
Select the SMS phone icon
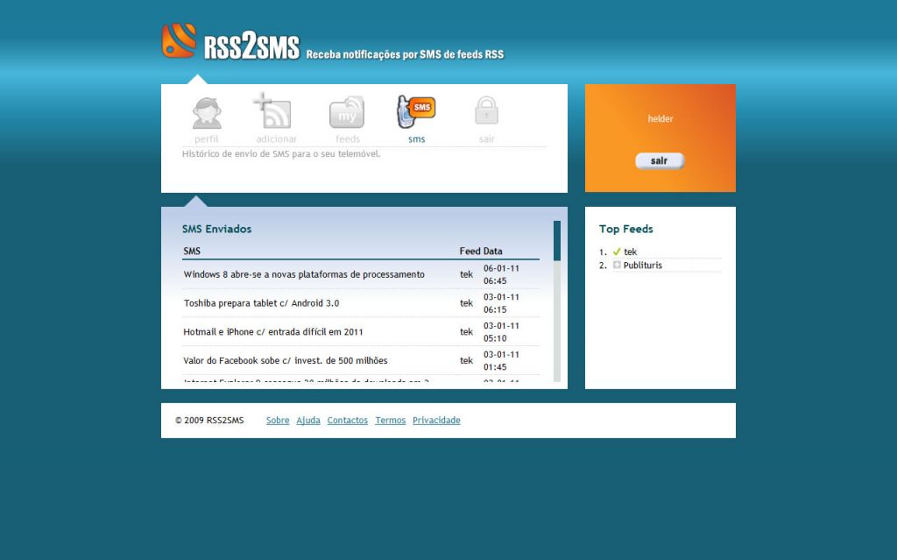[416, 112]
